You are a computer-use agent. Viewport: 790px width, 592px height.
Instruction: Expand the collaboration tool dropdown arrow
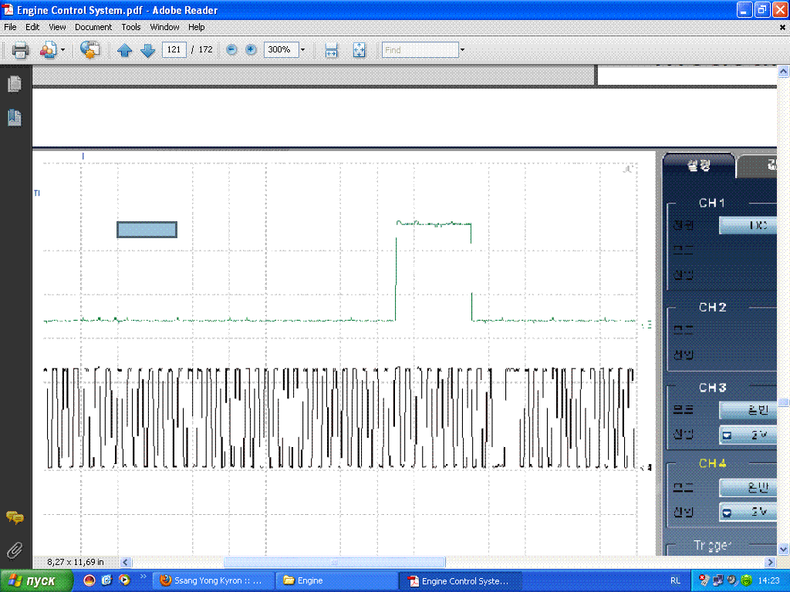click(63, 50)
